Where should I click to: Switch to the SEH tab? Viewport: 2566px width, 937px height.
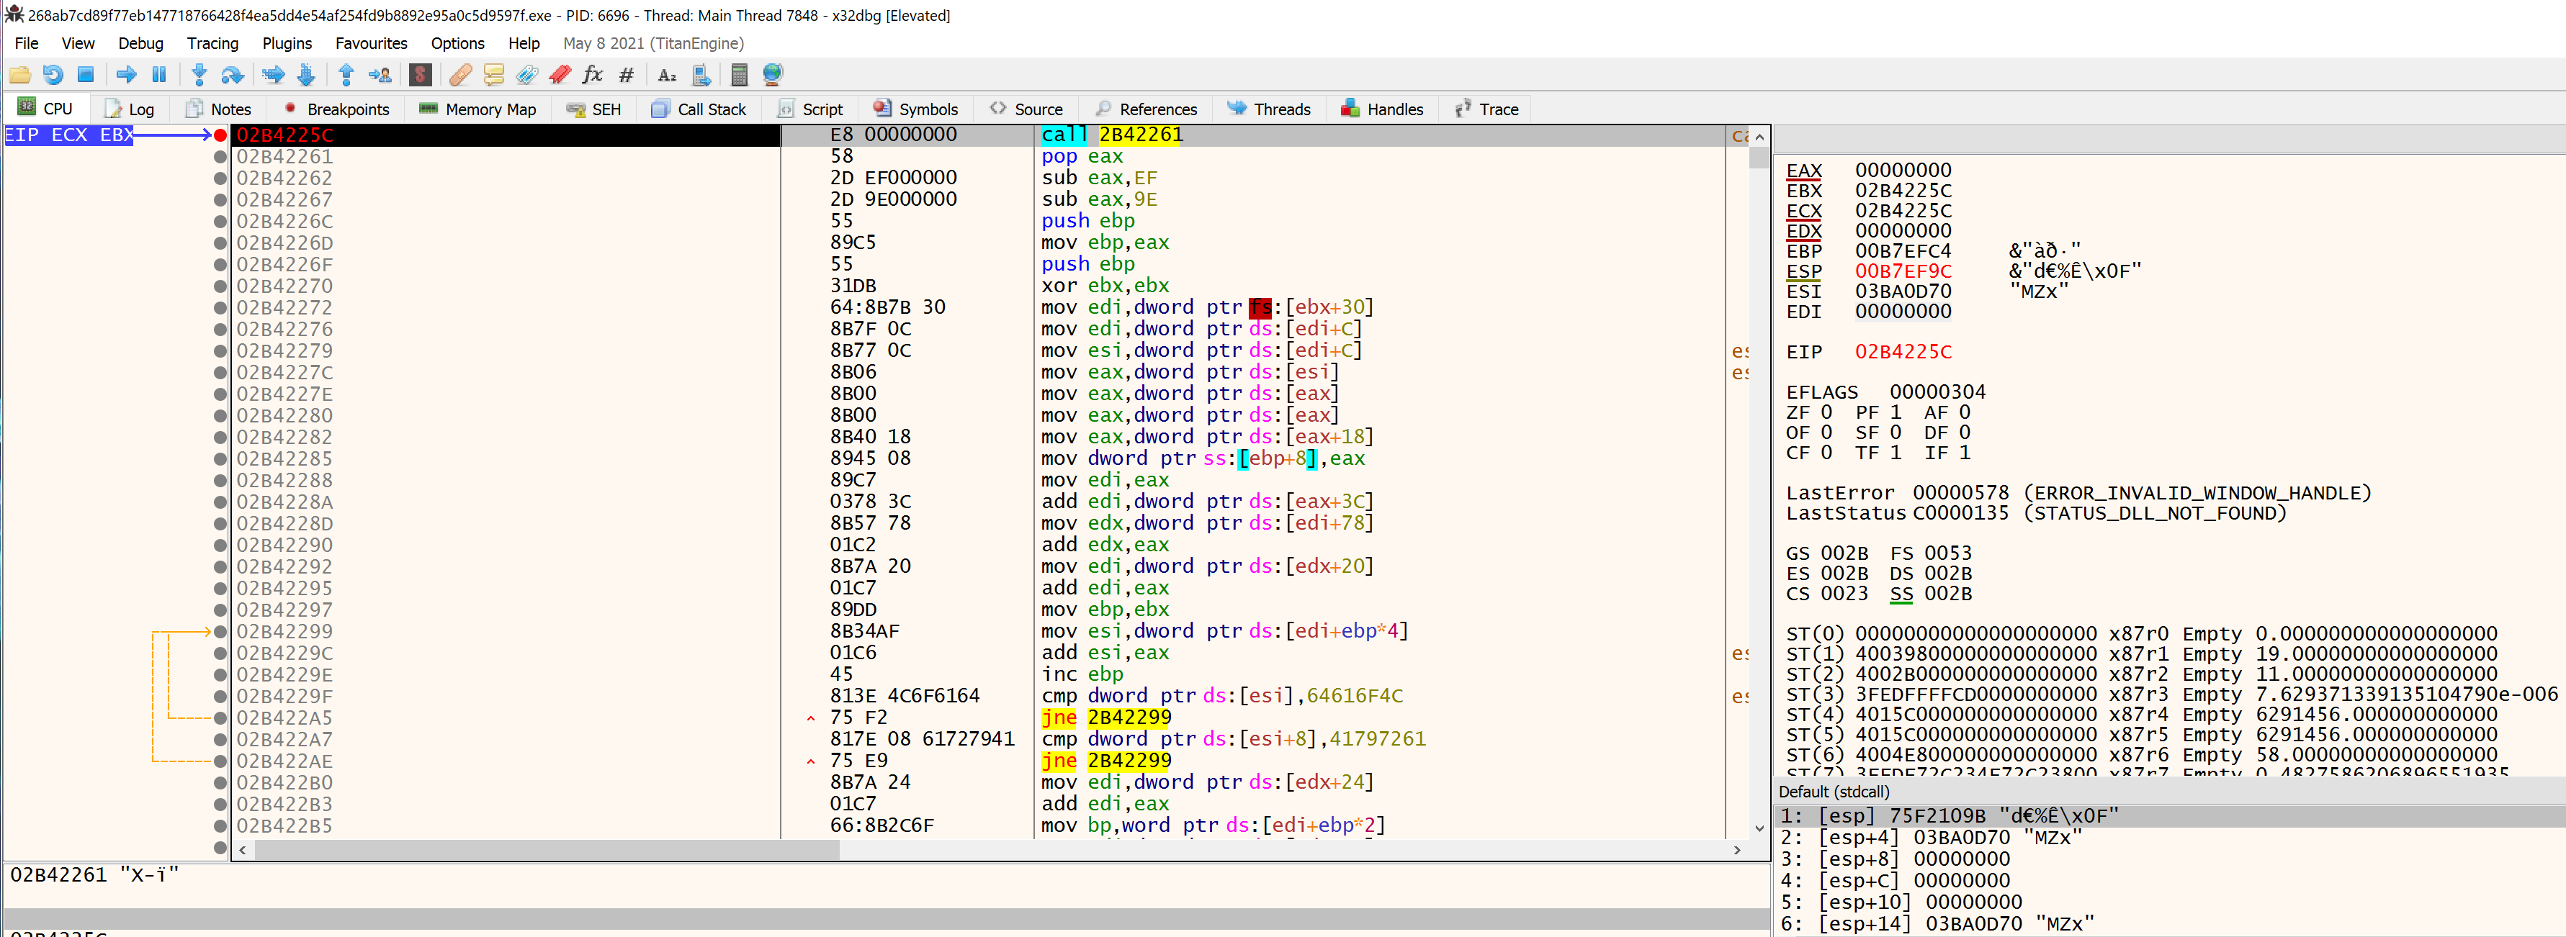593,109
